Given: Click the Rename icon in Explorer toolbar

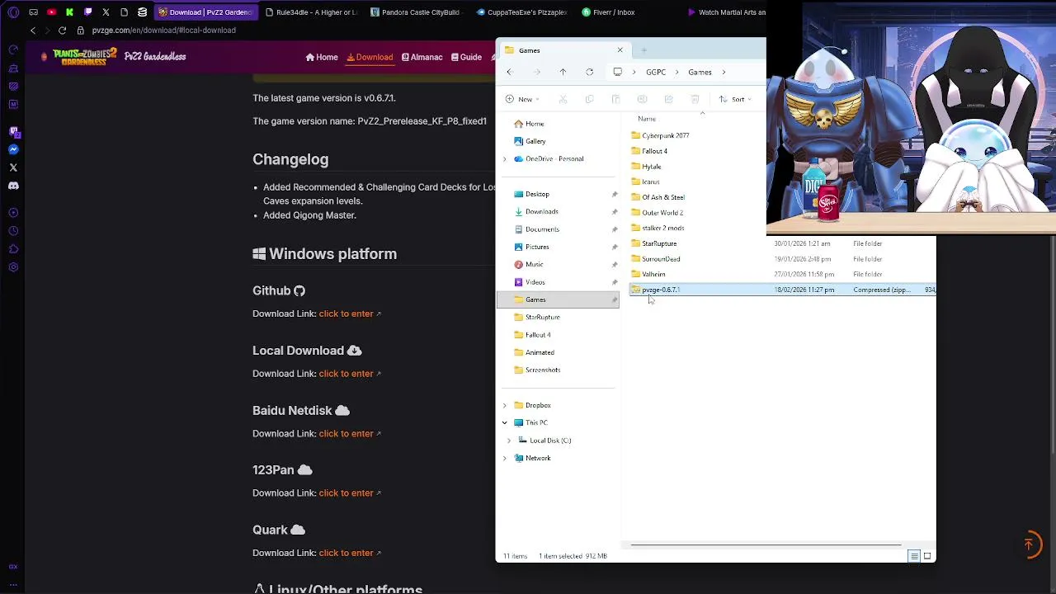Looking at the screenshot, I should (x=642, y=99).
